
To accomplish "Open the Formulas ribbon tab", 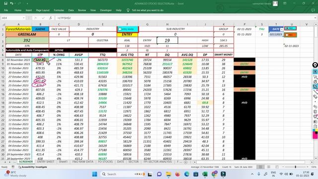I will 59,10.
